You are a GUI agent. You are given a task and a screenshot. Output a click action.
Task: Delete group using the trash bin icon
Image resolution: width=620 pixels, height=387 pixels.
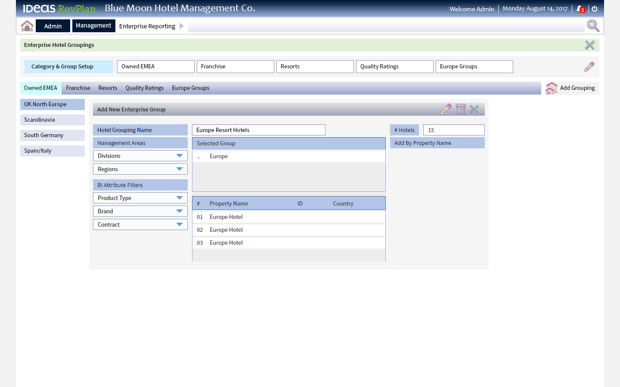coord(461,109)
